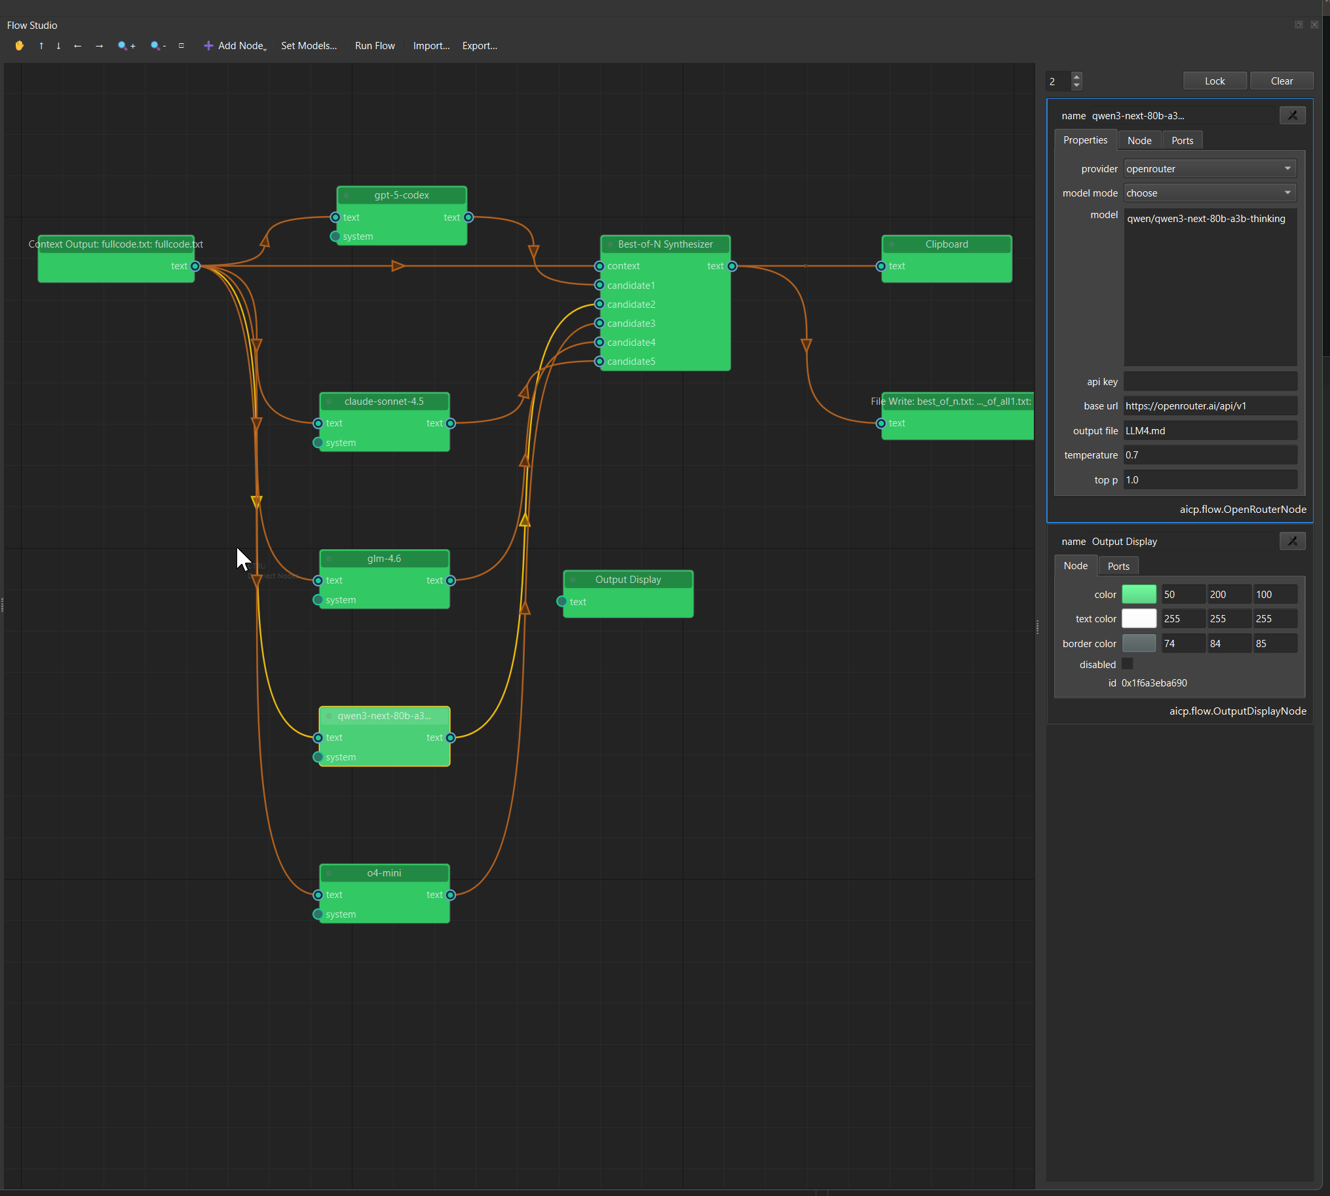
Task: Select the claude-sonnet-4.5 node header
Action: point(385,402)
